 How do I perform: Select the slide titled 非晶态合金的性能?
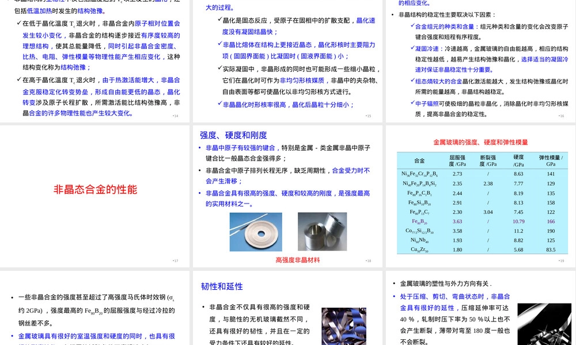[x=95, y=196]
